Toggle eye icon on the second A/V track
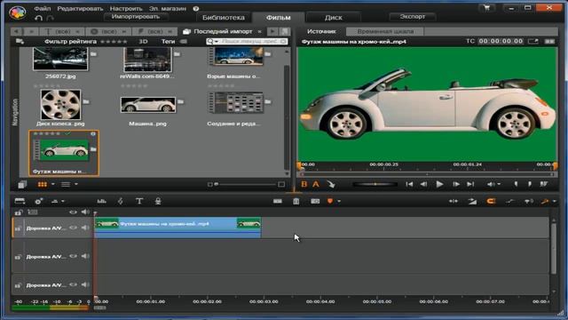This screenshot has height=320, width=568. 73,256
